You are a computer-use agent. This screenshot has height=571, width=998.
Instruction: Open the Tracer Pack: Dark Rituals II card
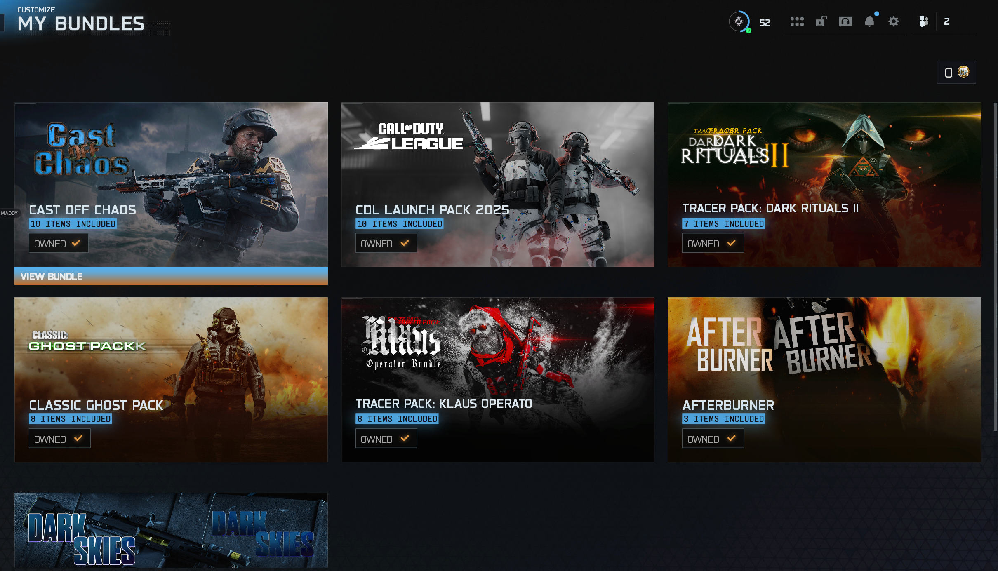point(824,185)
